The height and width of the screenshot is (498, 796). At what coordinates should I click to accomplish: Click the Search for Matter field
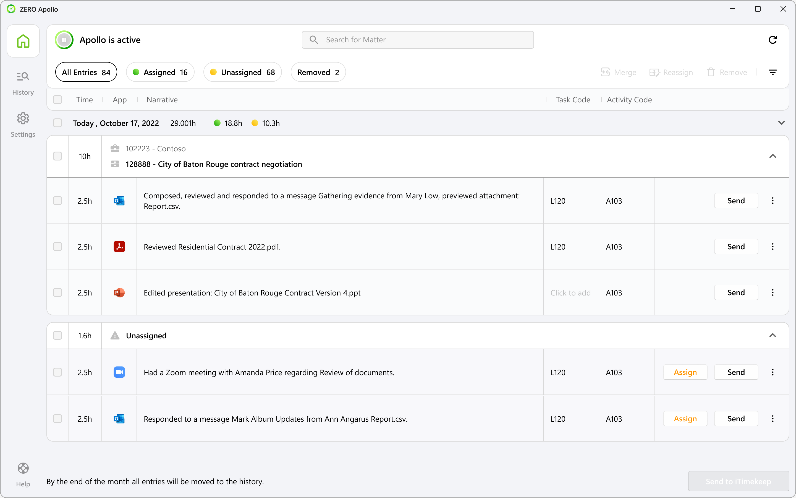coord(417,40)
